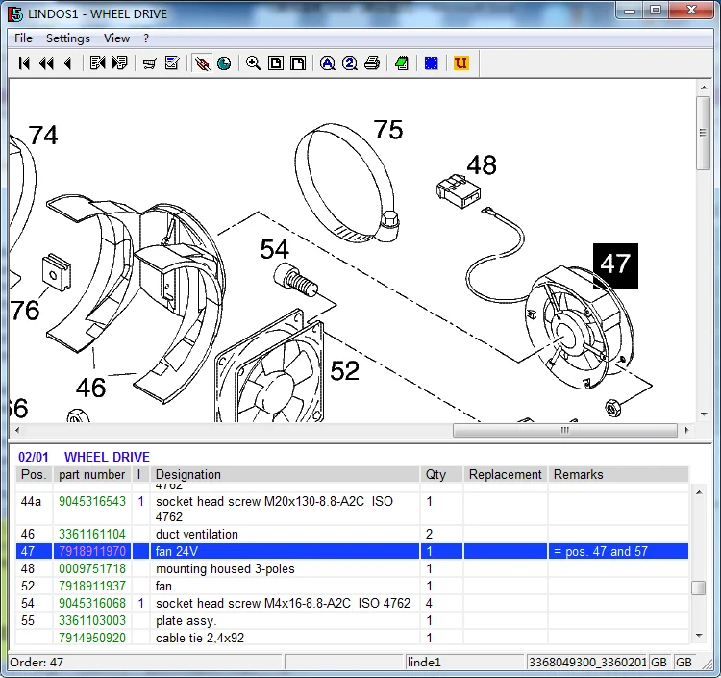Click the Remarks column header
Viewport: 721px width, 678px height.
618,474
